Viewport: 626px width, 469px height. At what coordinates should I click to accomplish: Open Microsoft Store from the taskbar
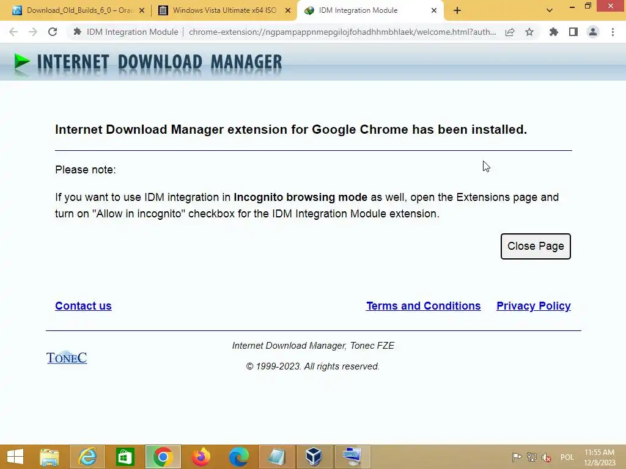coord(125,457)
